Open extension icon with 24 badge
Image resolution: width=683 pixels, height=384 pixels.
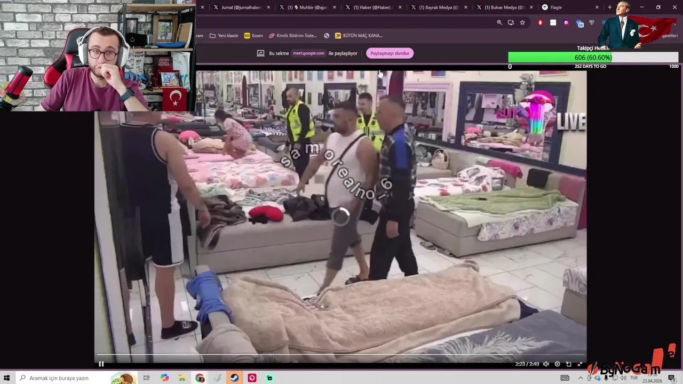pos(579,23)
